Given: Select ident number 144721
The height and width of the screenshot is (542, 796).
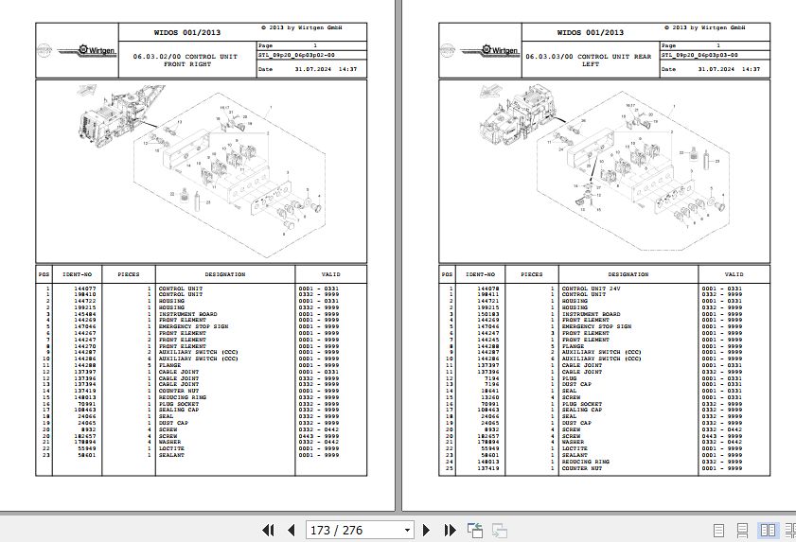Looking at the screenshot, I should pyautogui.click(x=487, y=301).
